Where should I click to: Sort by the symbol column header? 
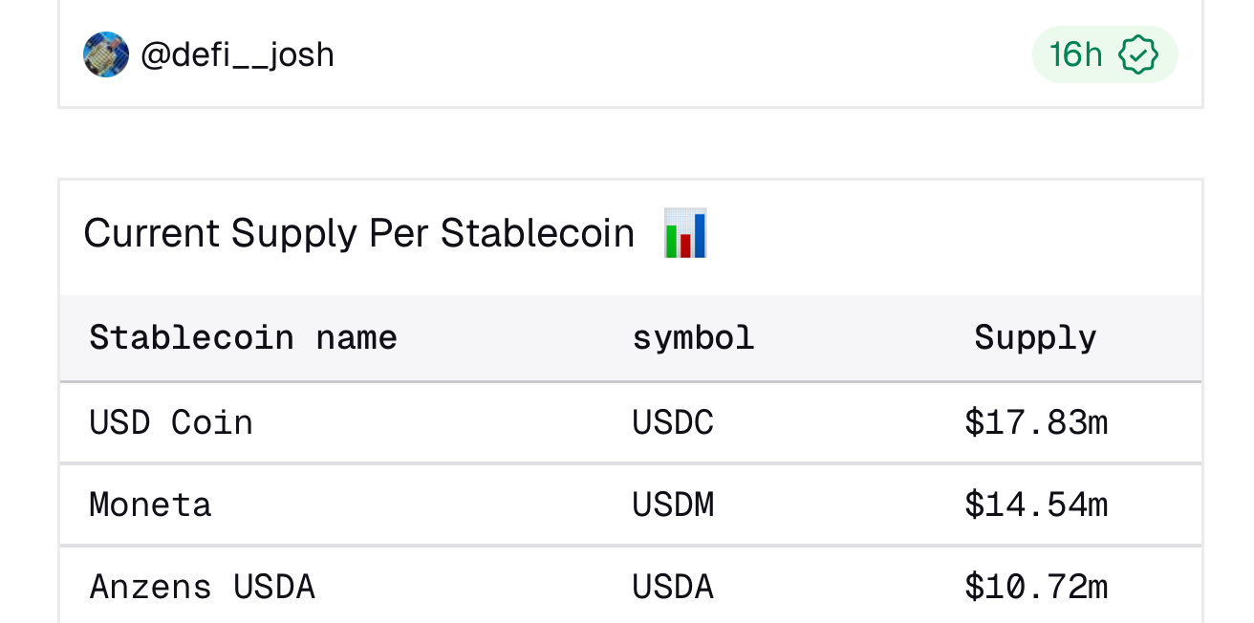click(x=693, y=338)
